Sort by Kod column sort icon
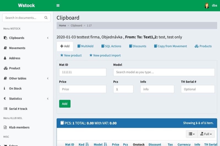The width and height of the screenshot is (220, 146). (x=87, y=144)
